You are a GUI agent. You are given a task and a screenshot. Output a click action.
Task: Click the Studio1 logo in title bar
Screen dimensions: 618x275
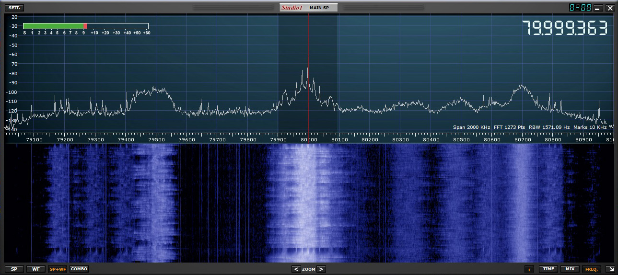point(292,8)
